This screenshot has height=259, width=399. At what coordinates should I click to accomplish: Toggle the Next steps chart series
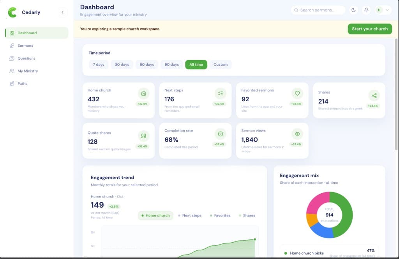[190, 215]
